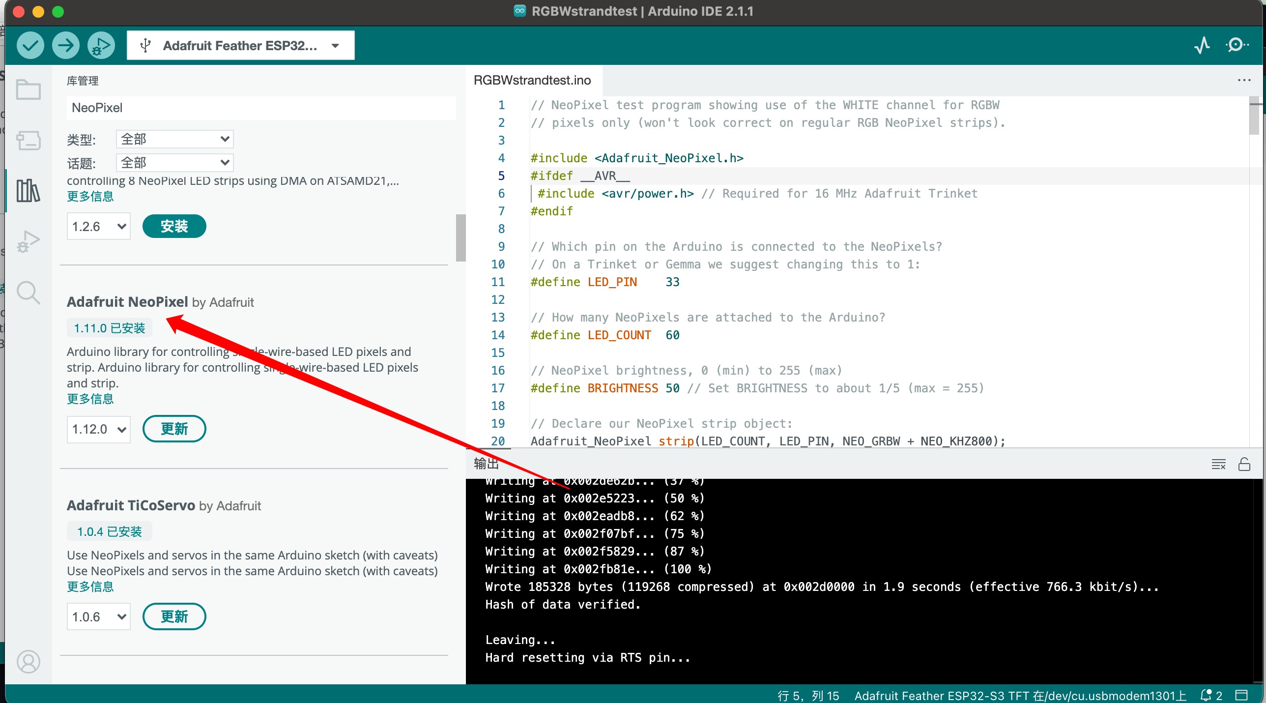The height and width of the screenshot is (703, 1266).
Task: Click the Adafruit Feather ESP32-S3 TFT port status
Action: click(x=1020, y=695)
